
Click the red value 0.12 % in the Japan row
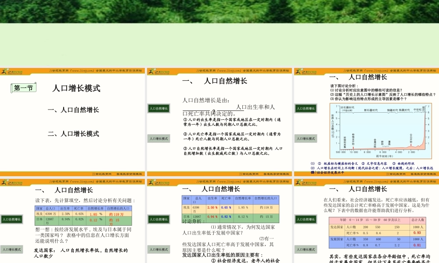pos(96,220)
